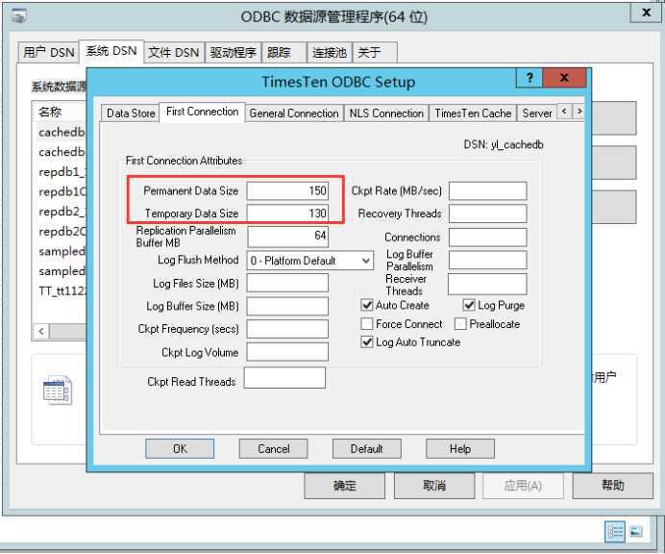Screen dimensions: 665x554
Task: Click the Default button
Action: (x=367, y=449)
